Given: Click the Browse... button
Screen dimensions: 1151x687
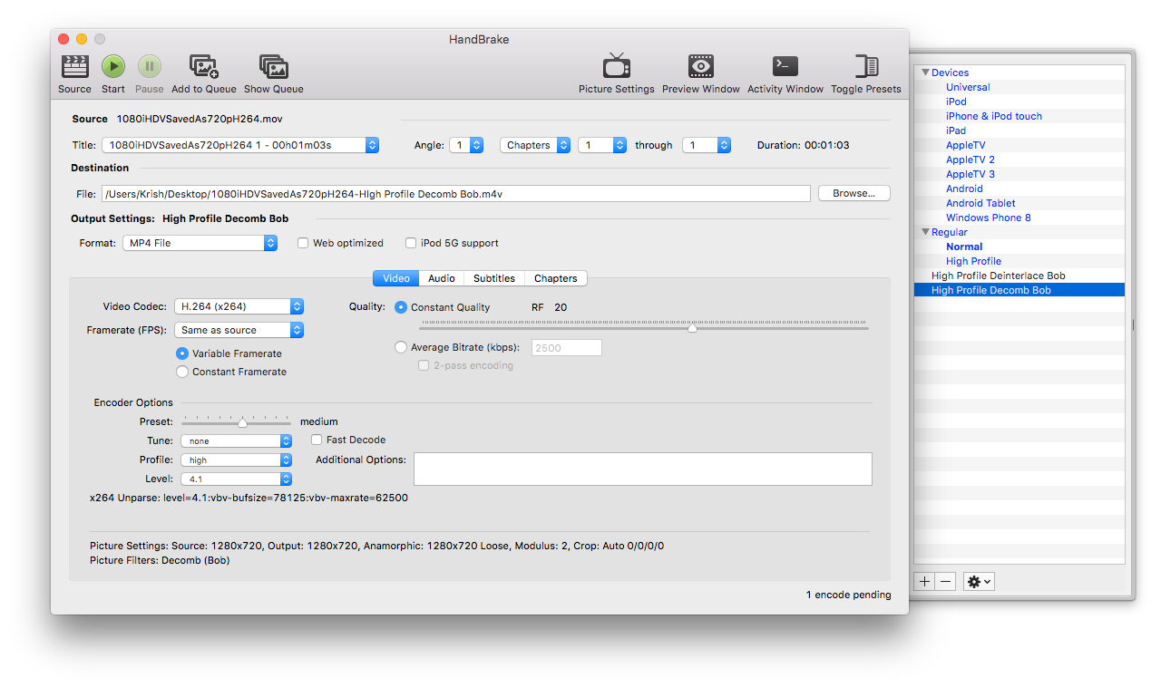Looking at the screenshot, I should [853, 193].
